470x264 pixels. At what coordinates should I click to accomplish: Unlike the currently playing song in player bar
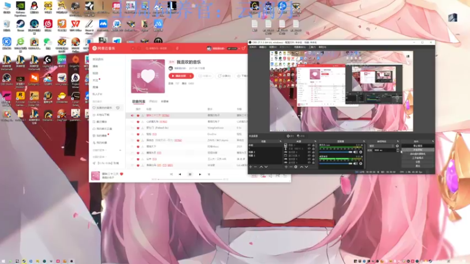point(122,174)
